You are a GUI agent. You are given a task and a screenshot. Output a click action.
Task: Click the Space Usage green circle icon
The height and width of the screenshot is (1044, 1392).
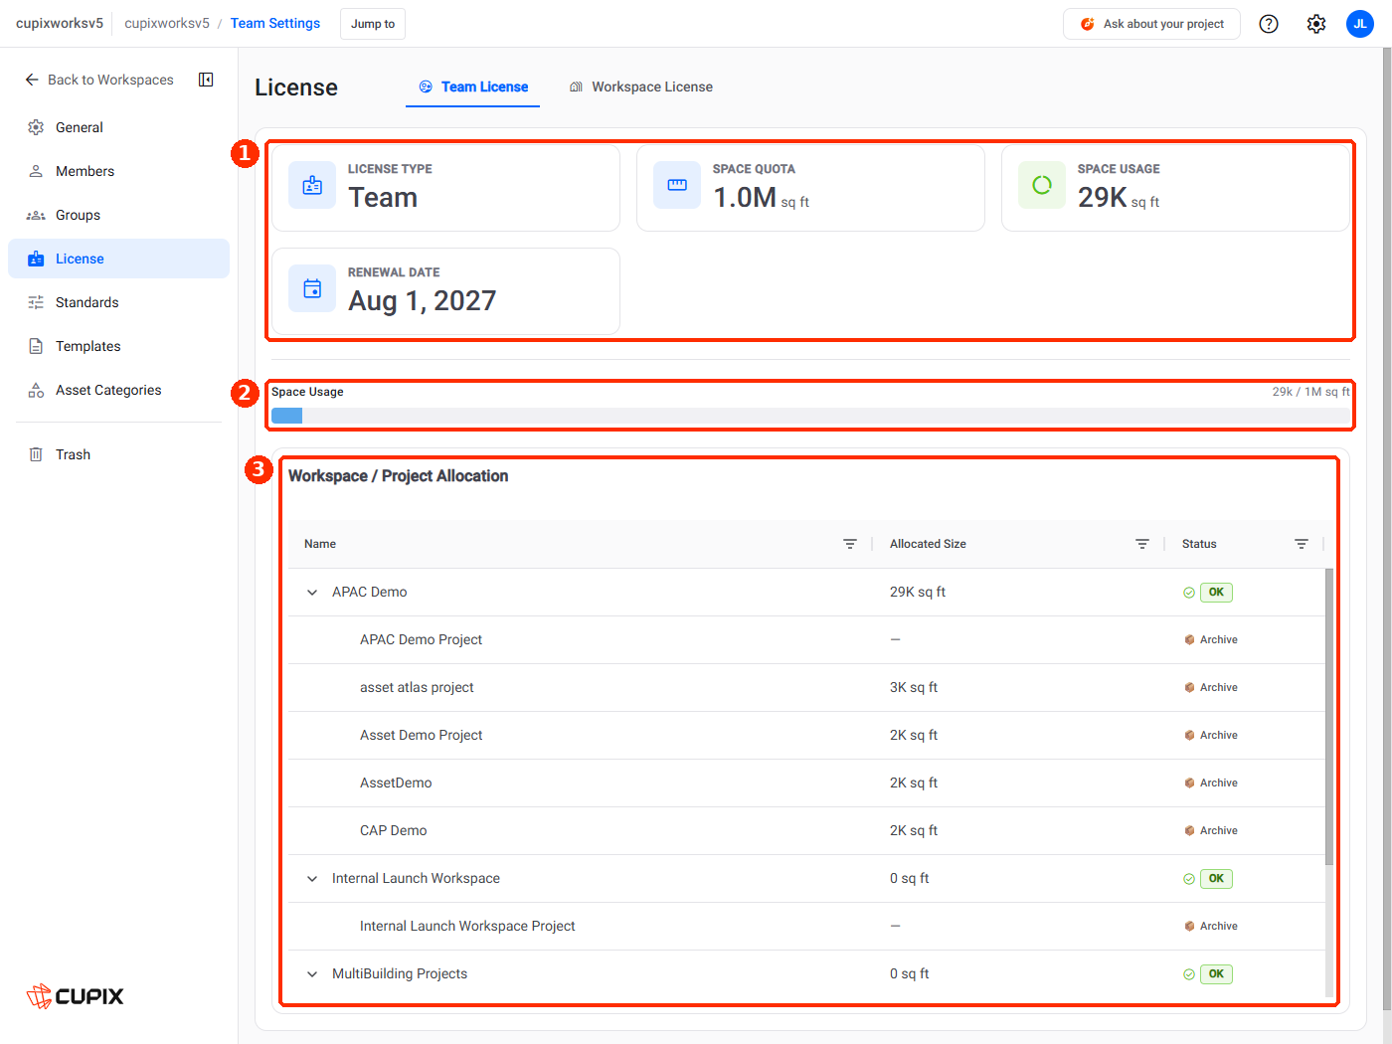pos(1042,185)
